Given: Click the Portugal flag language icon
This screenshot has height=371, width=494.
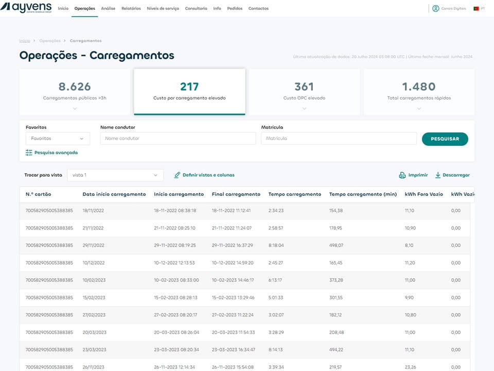Looking at the screenshot, I should pyautogui.click(x=476, y=9).
